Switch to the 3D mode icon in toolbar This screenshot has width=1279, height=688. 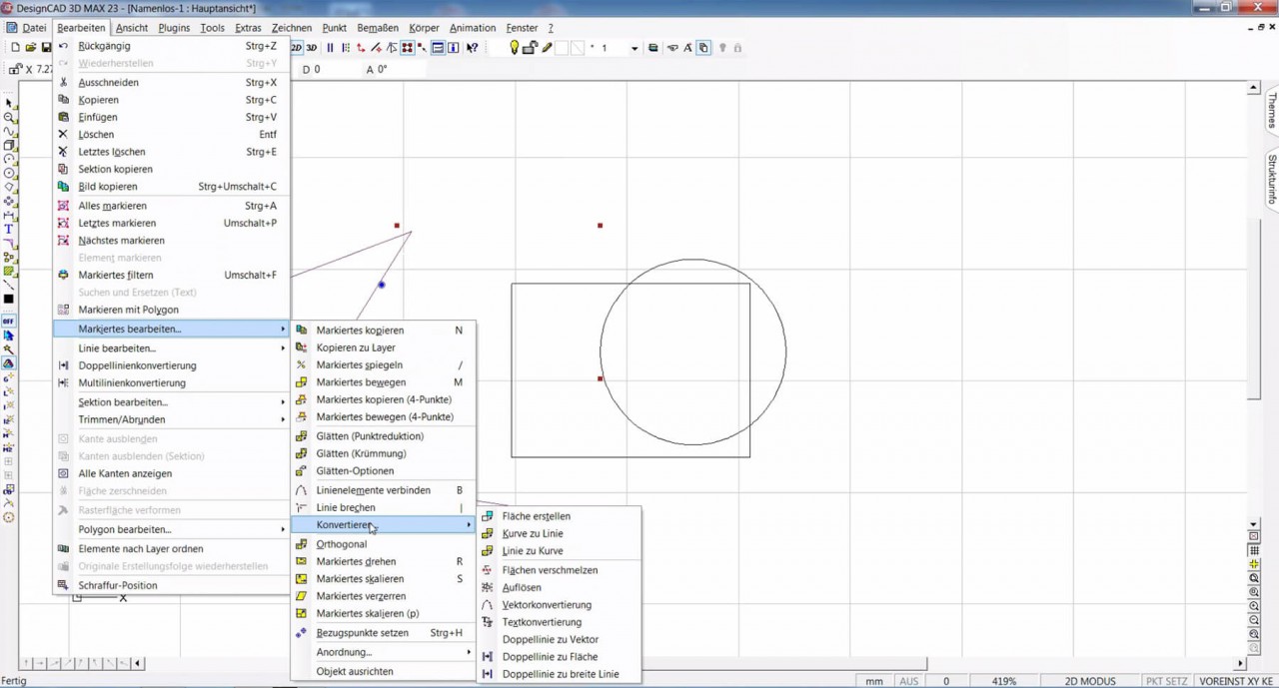(x=310, y=47)
